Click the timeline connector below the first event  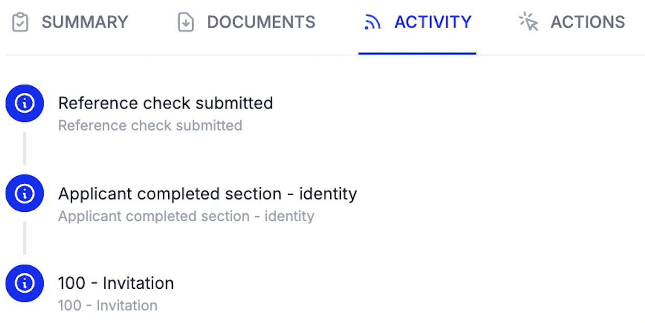pyautogui.click(x=24, y=149)
